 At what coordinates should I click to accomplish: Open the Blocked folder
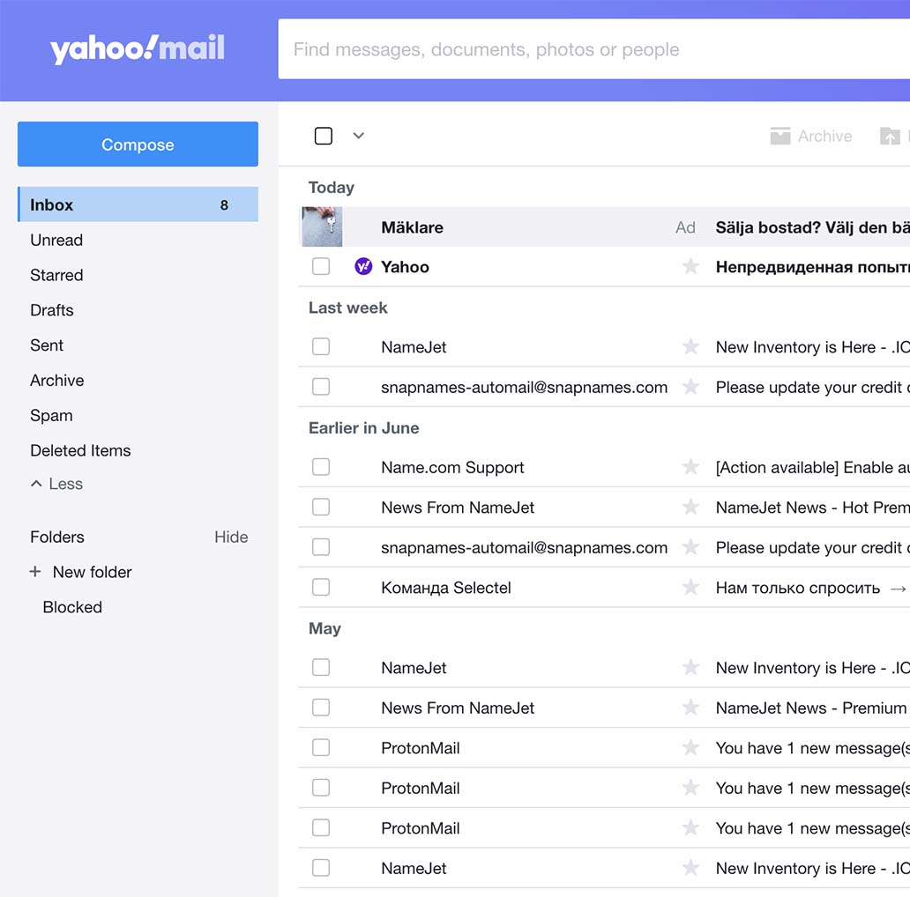tap(72, 607)
